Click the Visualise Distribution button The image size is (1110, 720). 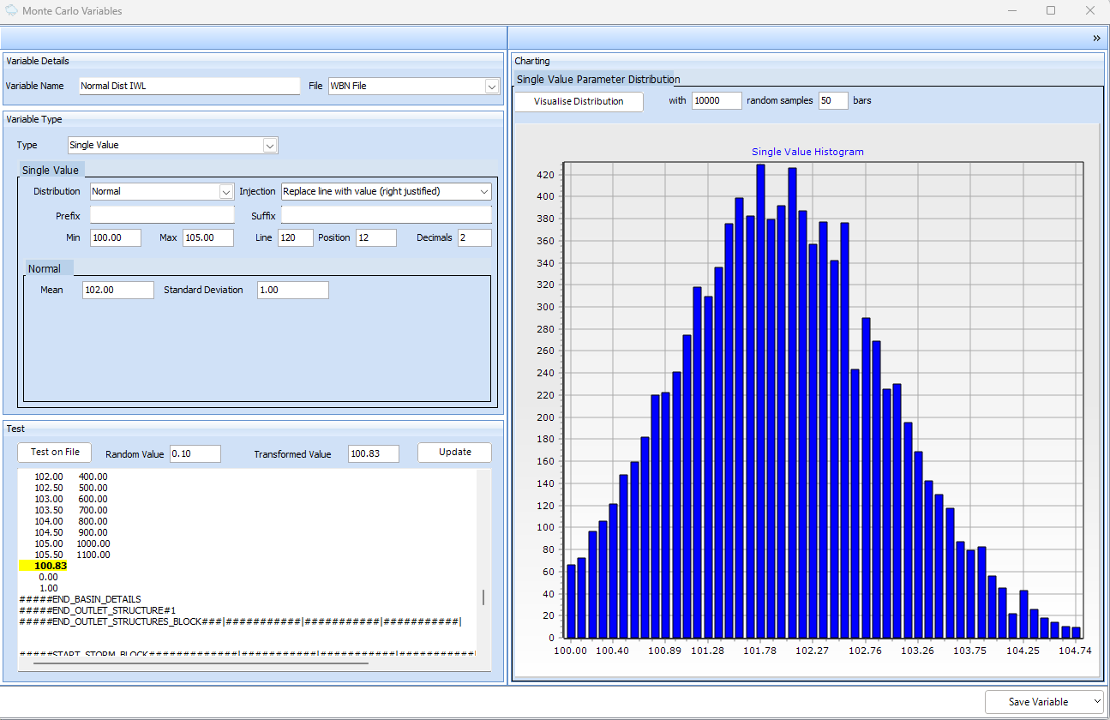tap(578, 101)
